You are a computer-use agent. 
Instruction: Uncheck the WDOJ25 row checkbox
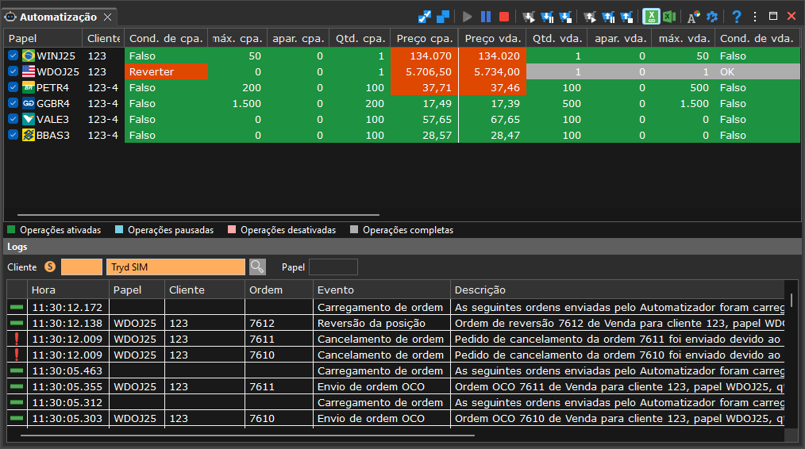(x=13, y=71)
